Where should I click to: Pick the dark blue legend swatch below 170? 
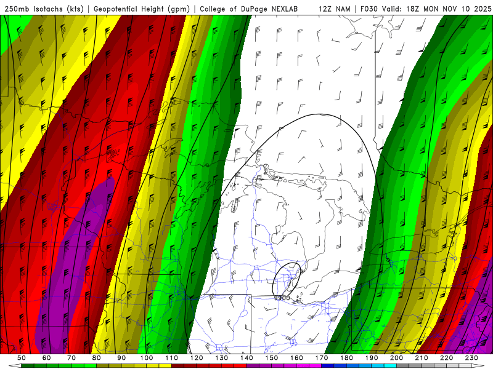(x=328, y=366)
